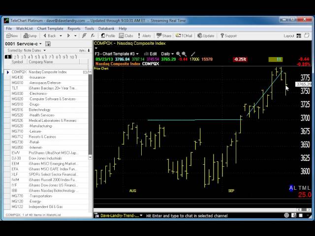Open the Dave-Landry-Trend channel dropdown

pos(141,215)
